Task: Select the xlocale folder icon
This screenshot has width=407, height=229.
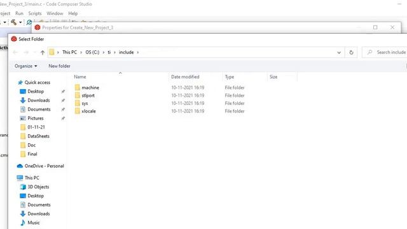Action: pyautogui.click(x=77, y=111)
